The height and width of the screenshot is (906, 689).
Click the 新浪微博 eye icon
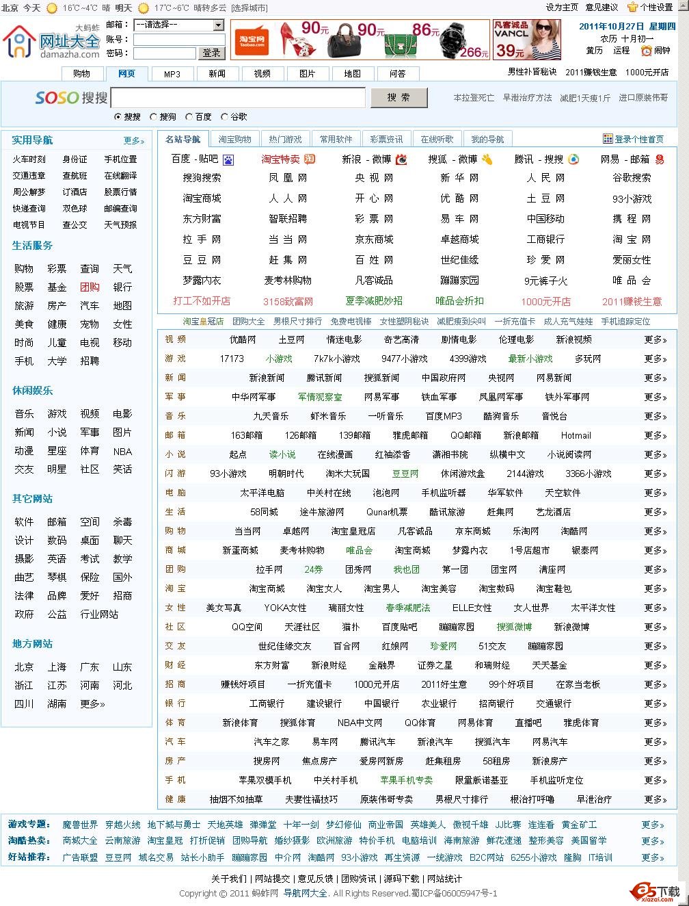(x=401, y=159)
